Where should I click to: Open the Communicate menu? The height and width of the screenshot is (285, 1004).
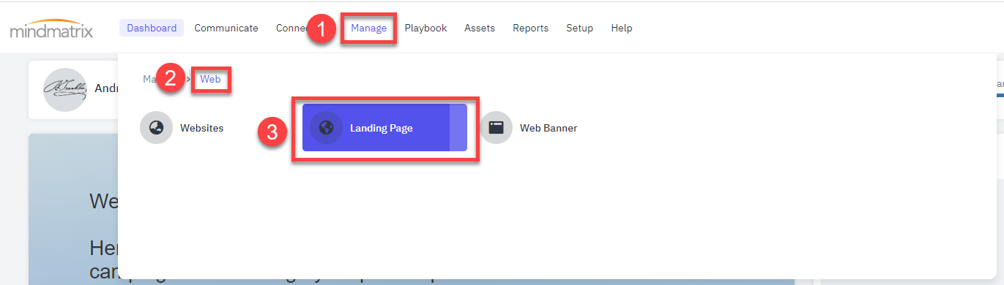[x=226, y=28]
